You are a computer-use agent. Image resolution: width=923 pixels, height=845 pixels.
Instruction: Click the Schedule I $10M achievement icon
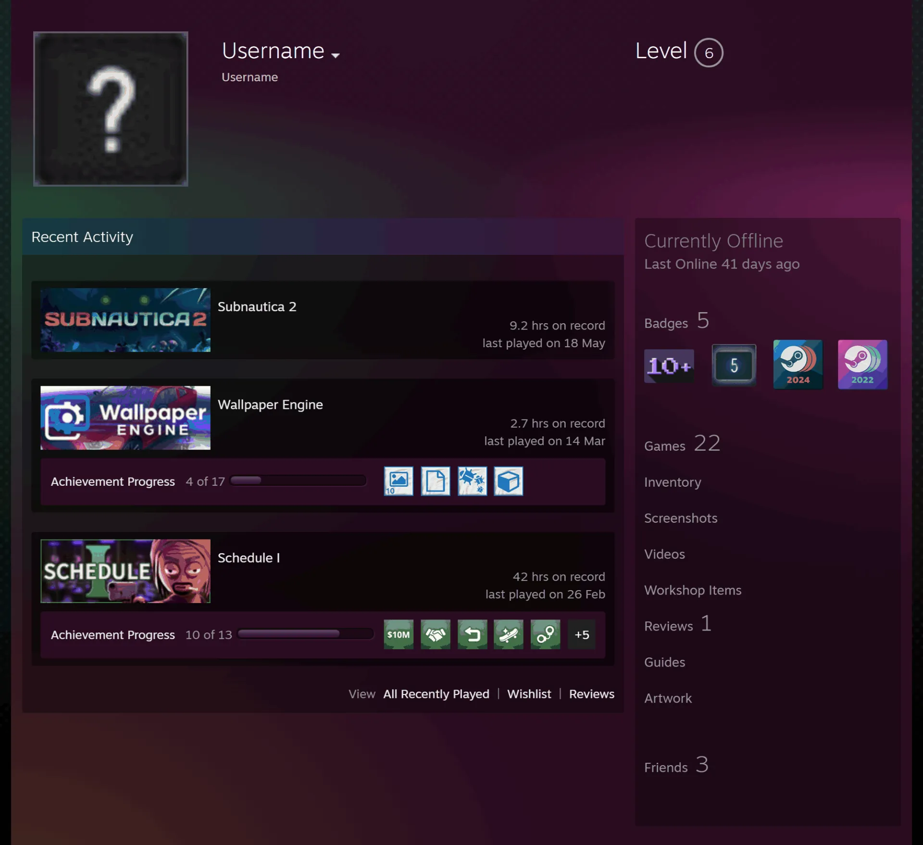click(x=399, y=634)
